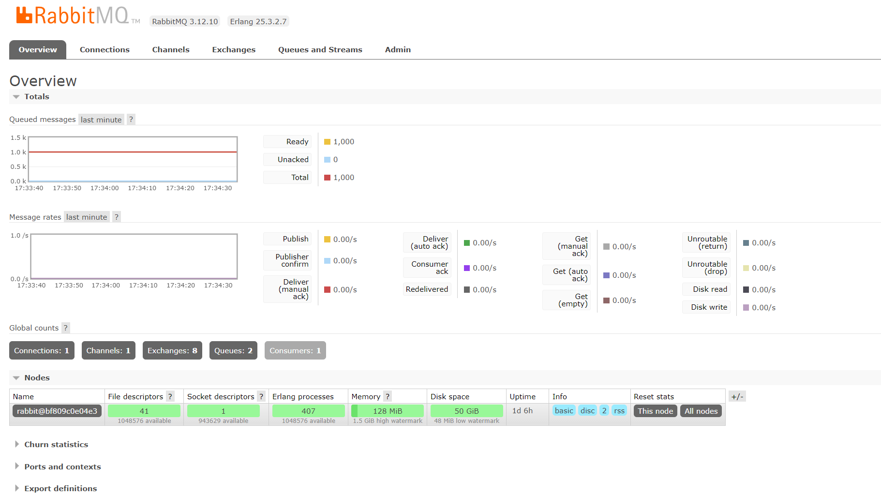The width and height of the screenshot is (881, 496).
Task: Switch to the Overview tab
Action: tap(38, 50)
